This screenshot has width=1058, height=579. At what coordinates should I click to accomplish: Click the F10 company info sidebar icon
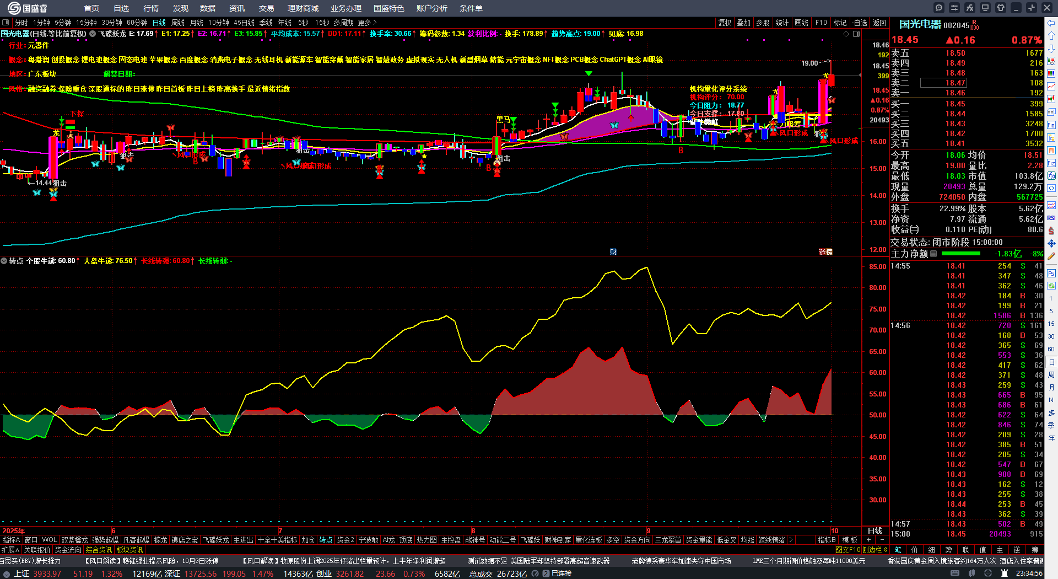1051,125
